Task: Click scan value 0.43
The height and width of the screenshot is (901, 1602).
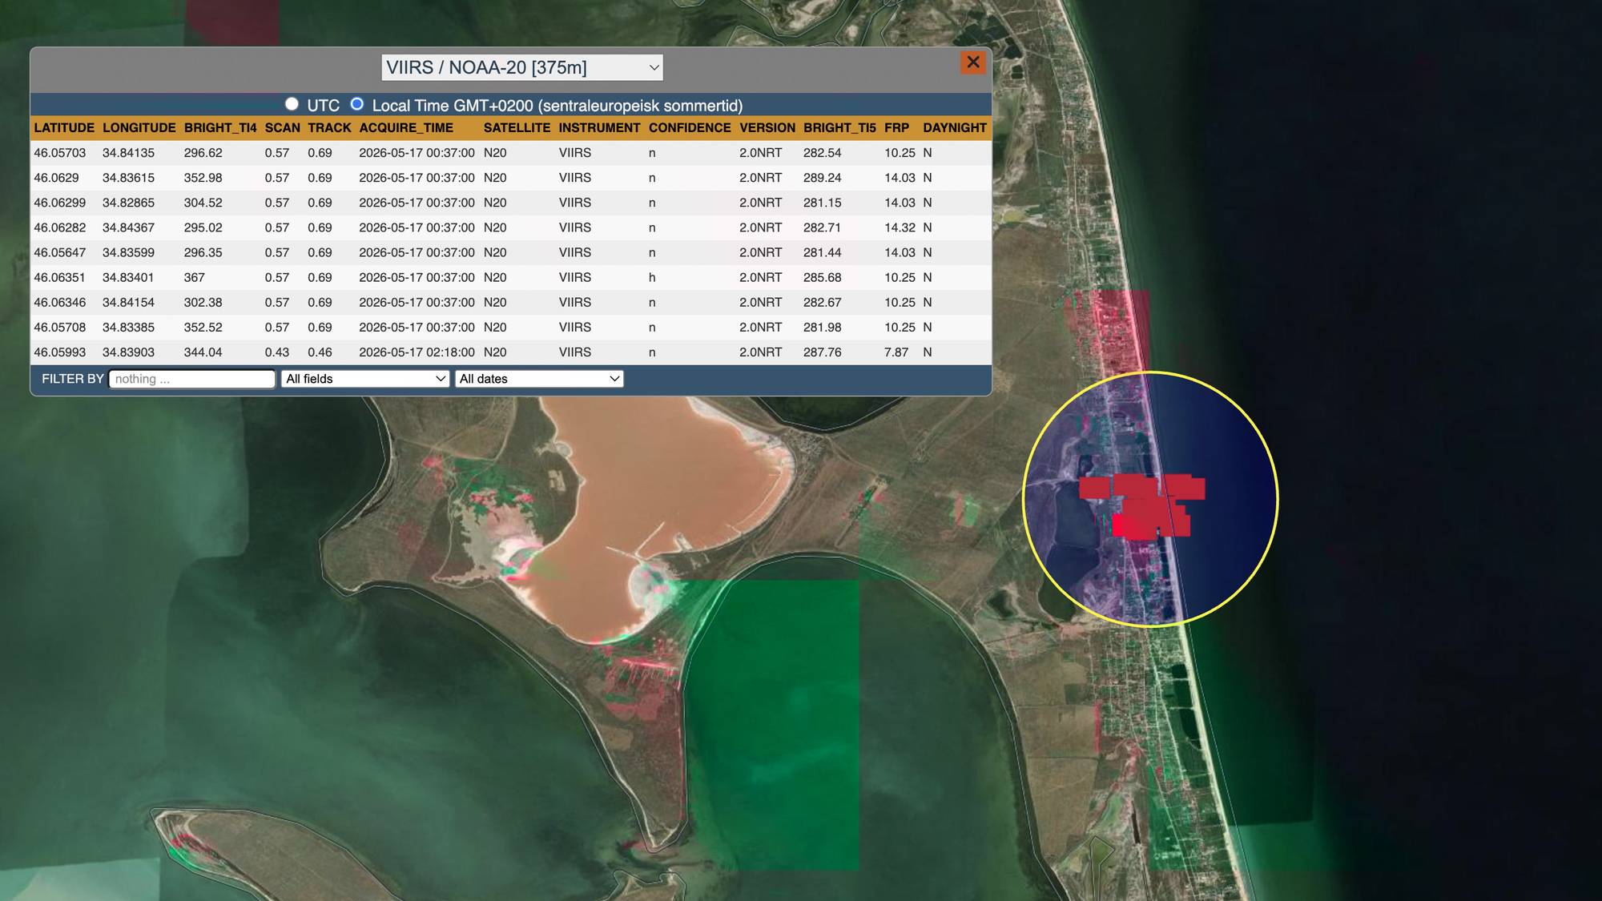Action: tap(277, 352)
